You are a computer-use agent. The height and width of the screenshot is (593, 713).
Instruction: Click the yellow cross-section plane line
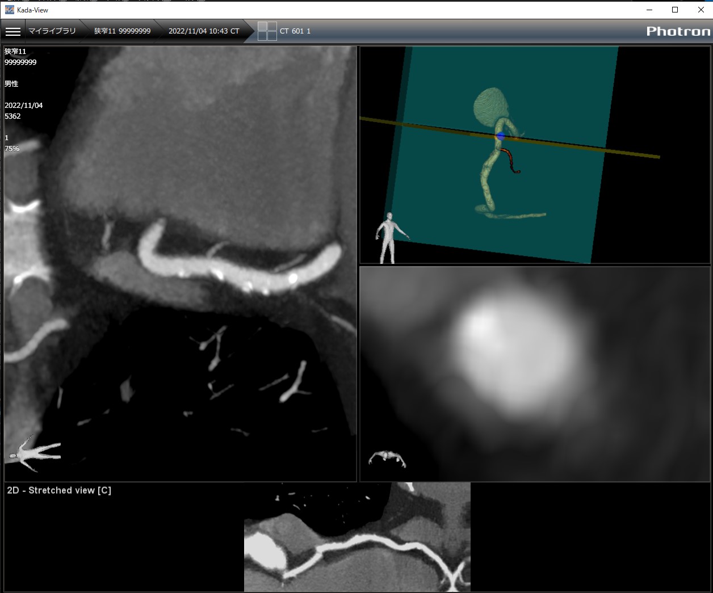[x=624, y=152]
